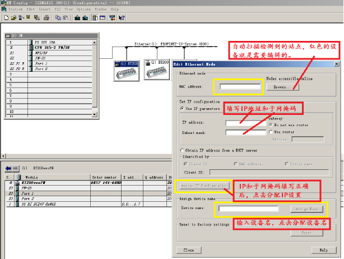
Task: Click Reset to factory settings button
Action: (306, 233)
